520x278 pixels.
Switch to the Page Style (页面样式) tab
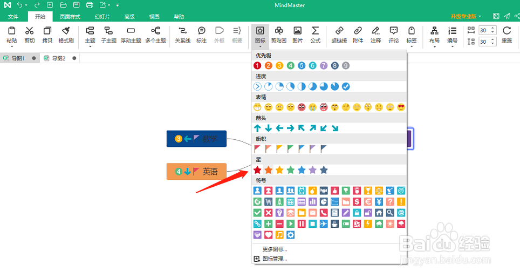pos(70,17)
